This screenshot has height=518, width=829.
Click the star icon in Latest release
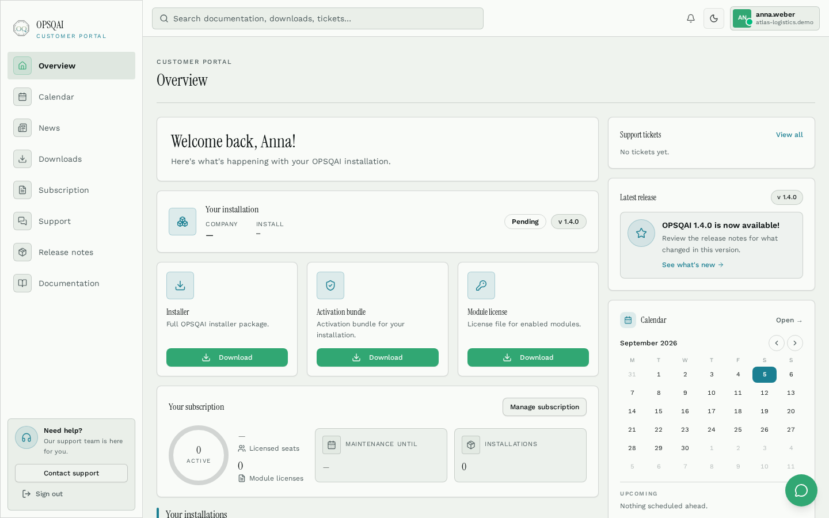click(x=641, y=233)
